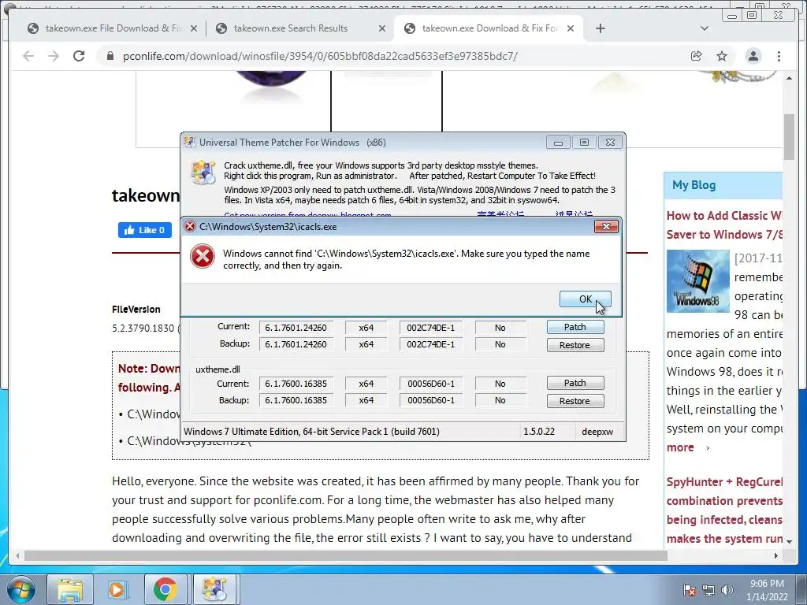The image size is (807, 605).
Task: Click the page scroll up arrow
Action: click(789, 78)
